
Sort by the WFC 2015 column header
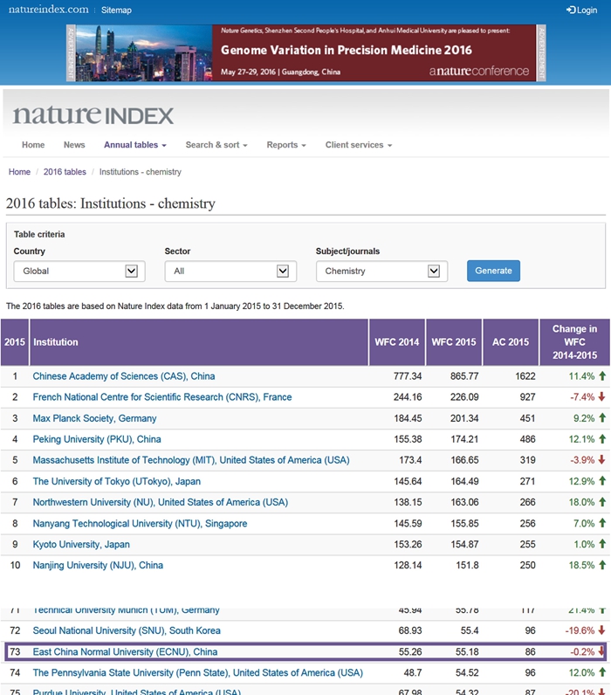(452, 341)
